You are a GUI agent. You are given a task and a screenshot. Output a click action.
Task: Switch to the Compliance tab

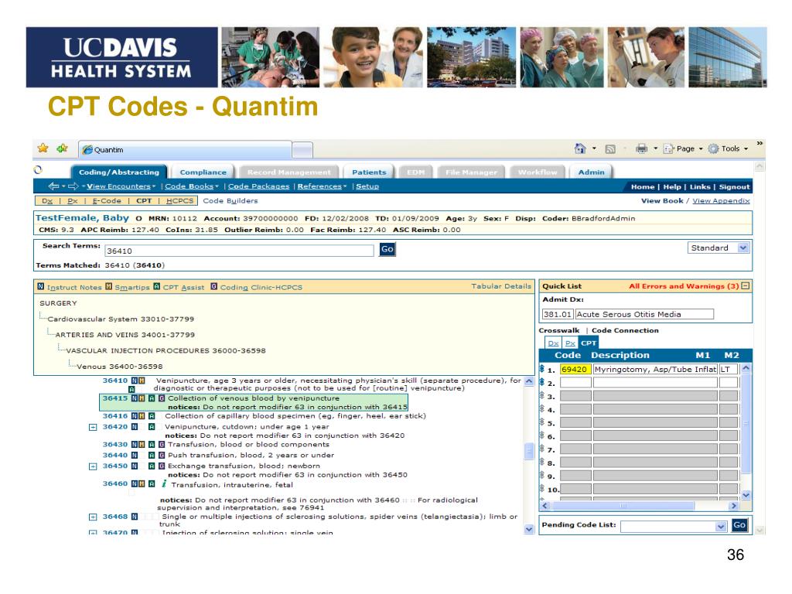pyautogui.click(x=203, y=172)
